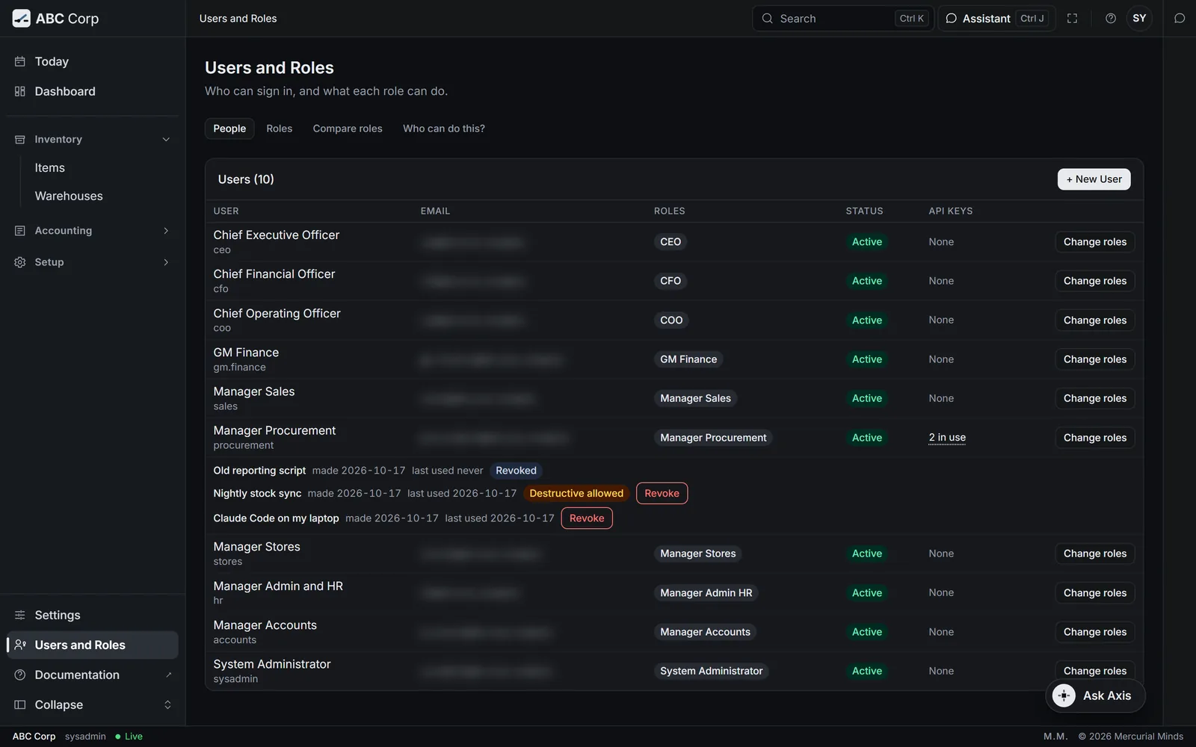The width and height of the screenshot is (1196, 747).
Task: Focus the Search field
Action: click(843, 19)
